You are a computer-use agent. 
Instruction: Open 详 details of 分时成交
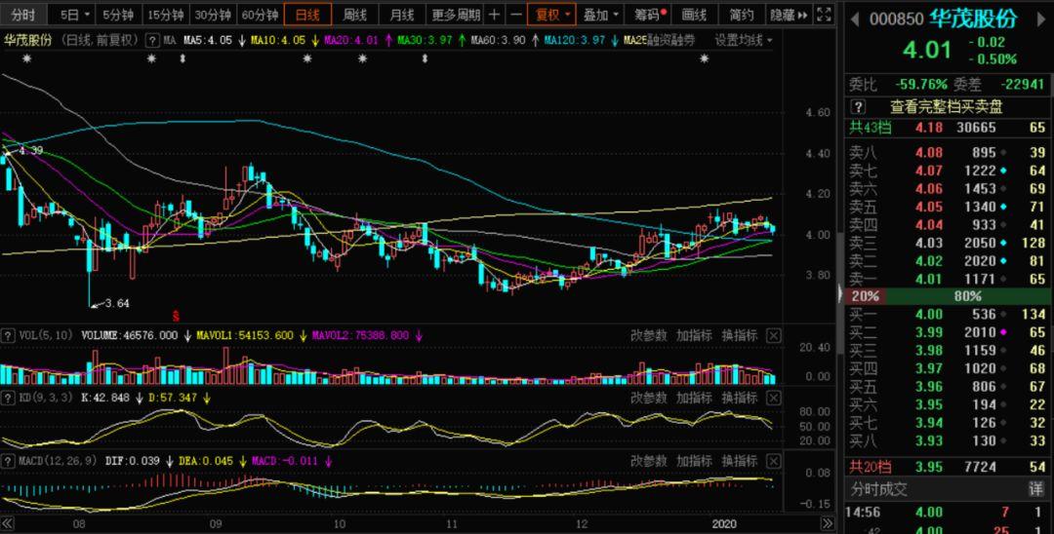[1035, 489]
